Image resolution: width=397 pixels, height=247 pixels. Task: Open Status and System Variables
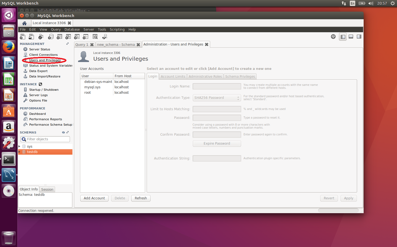point(51,66)
